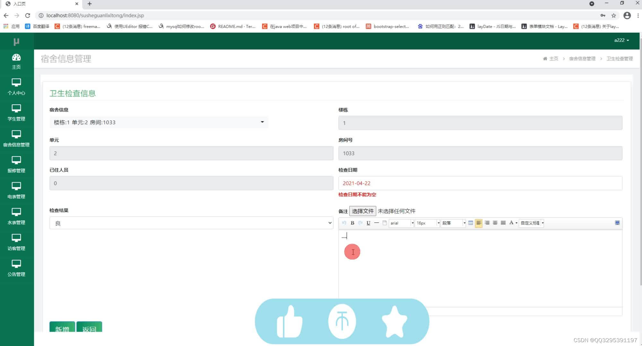Open the 检查结果 dropdown showing 良
Viewport: 642px width, 346px height.
click(191, 223)
